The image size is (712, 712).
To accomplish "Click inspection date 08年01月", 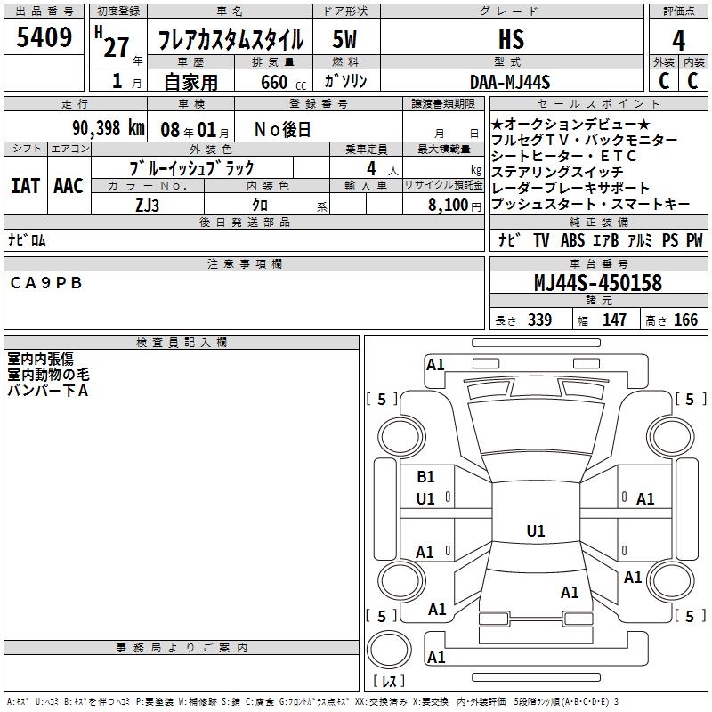I will click(194, 130).
